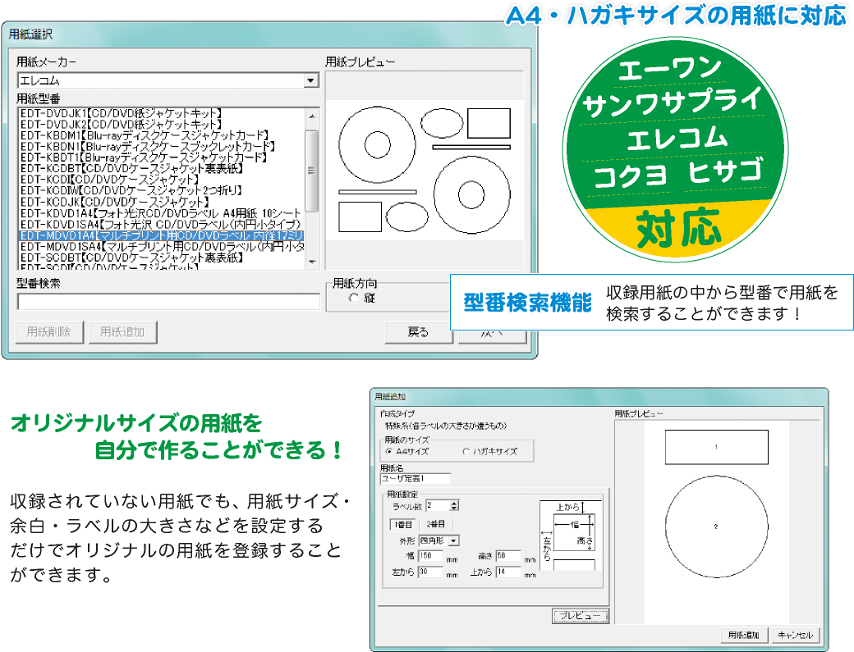Switch to the 1番目 tab
This screenshot has width=854, height=652.
(x=403, y=524)
